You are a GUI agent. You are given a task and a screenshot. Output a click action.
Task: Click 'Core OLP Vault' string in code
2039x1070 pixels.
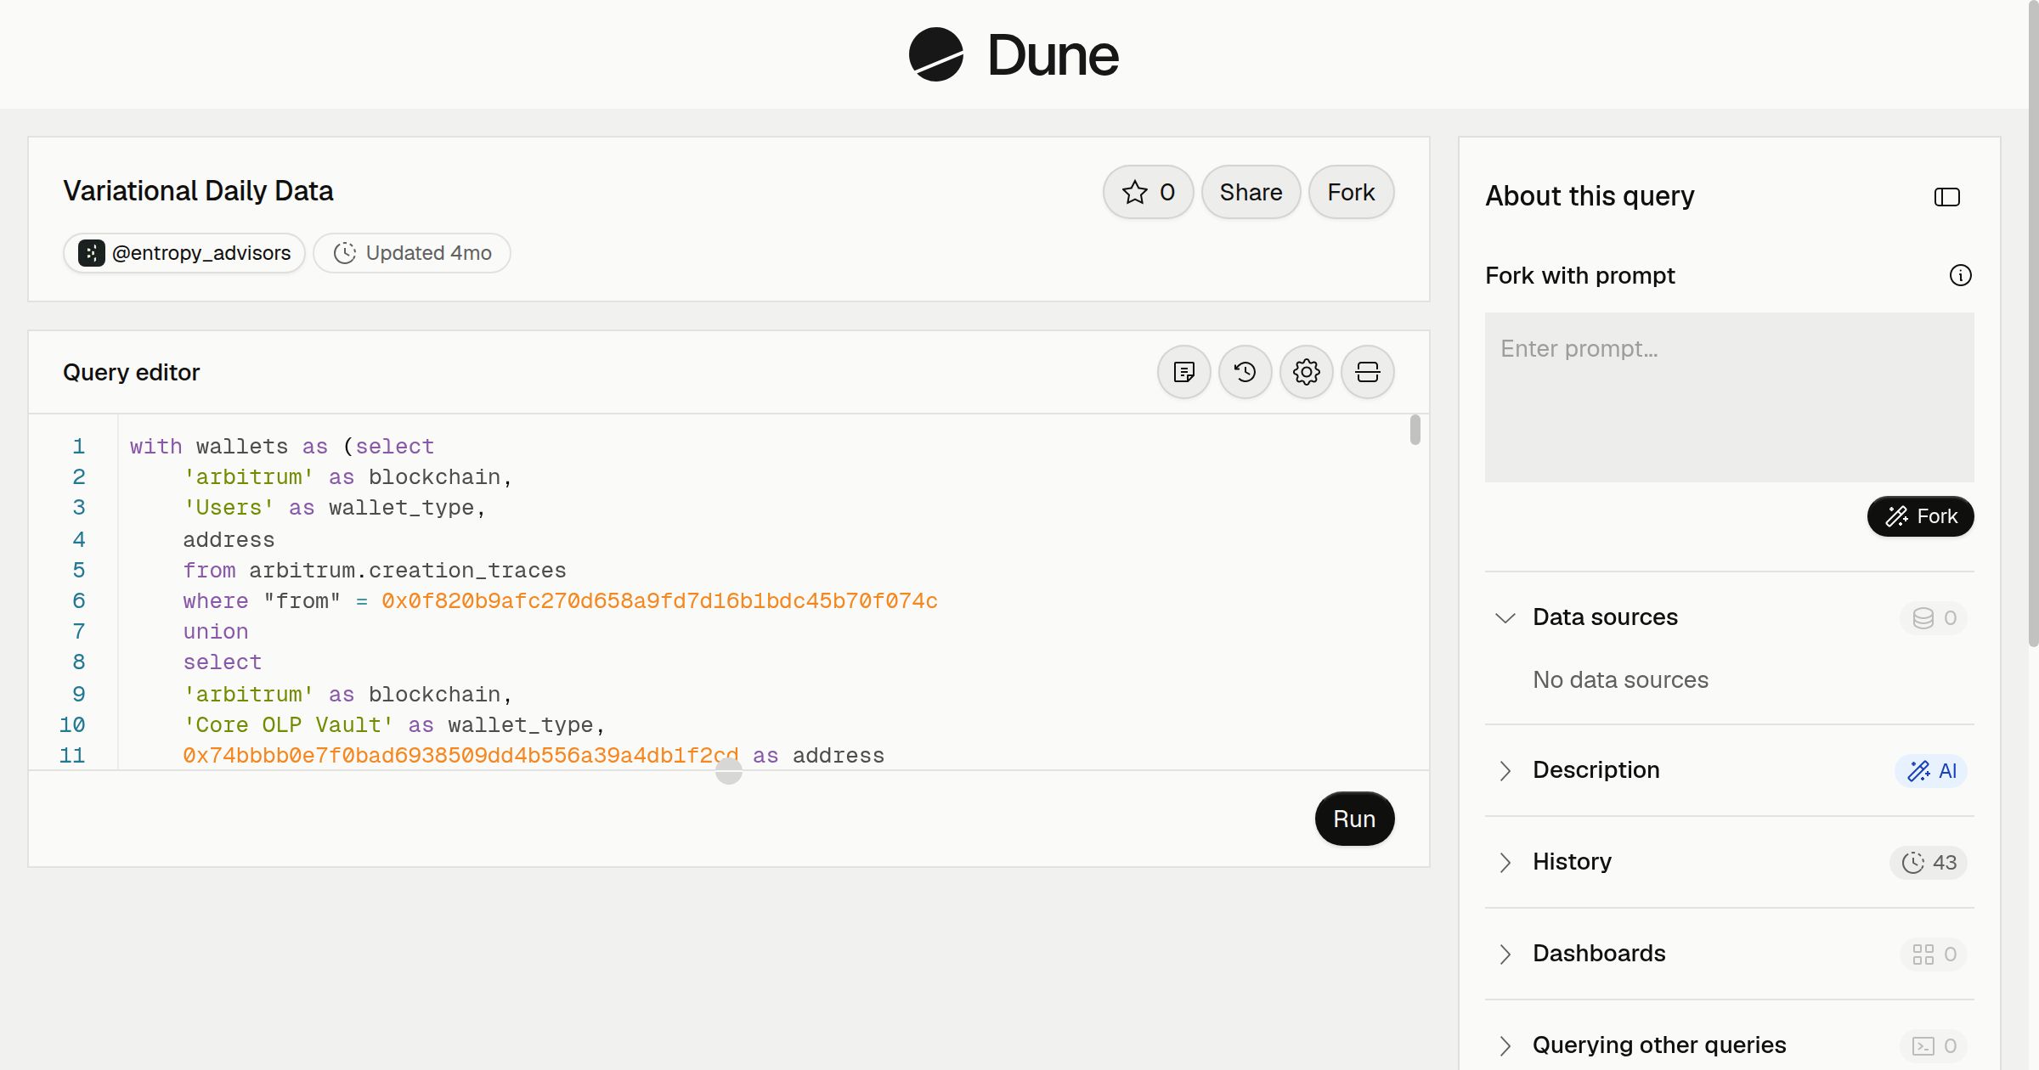click(x=289, y=725)
